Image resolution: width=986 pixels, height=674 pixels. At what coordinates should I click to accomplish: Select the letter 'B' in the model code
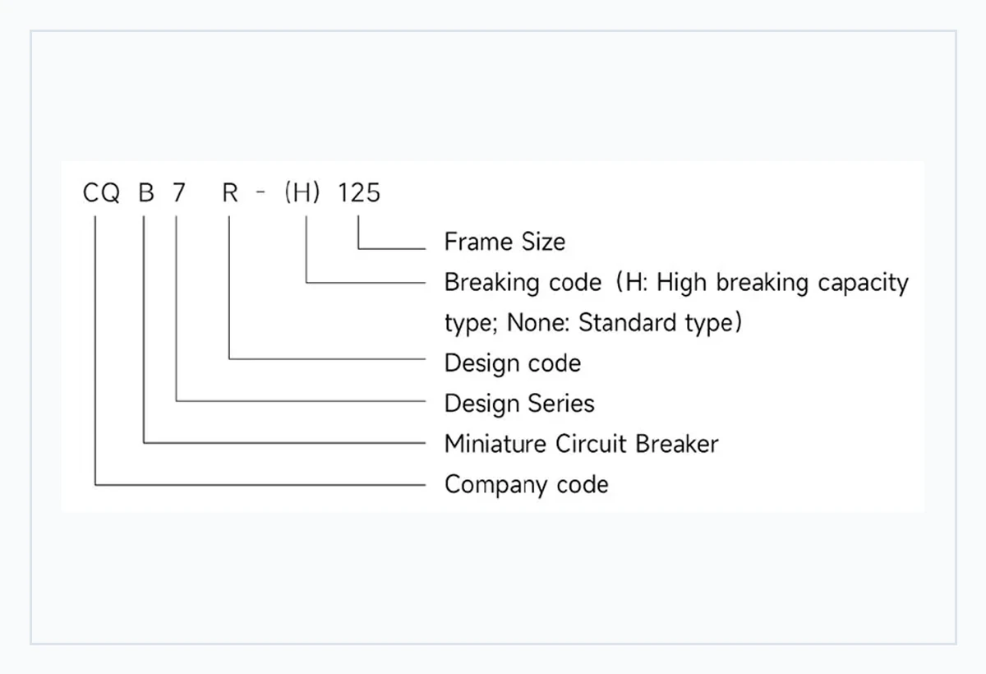146,193
